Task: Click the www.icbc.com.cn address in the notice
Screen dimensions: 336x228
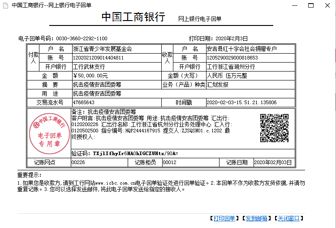Action: (x=116, y=183)
